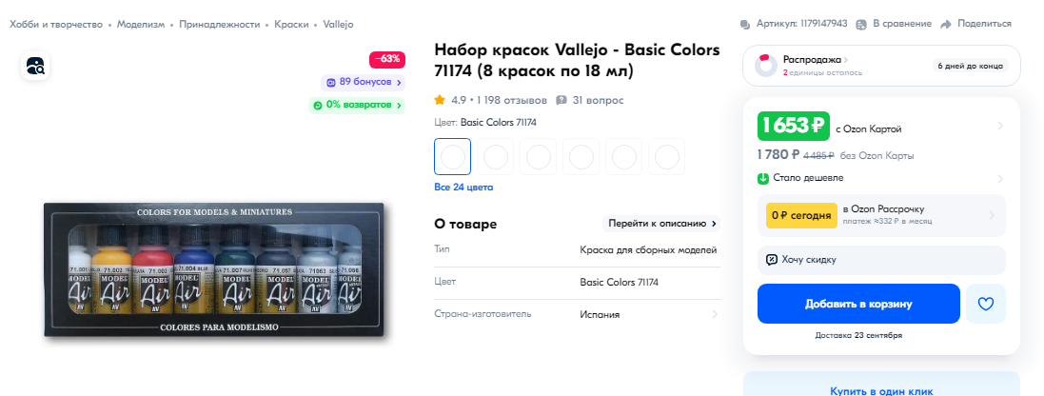Open the Vallejo paint set product photo
This screenshot has width=1044, height=396.
click(x=214, y=269)
